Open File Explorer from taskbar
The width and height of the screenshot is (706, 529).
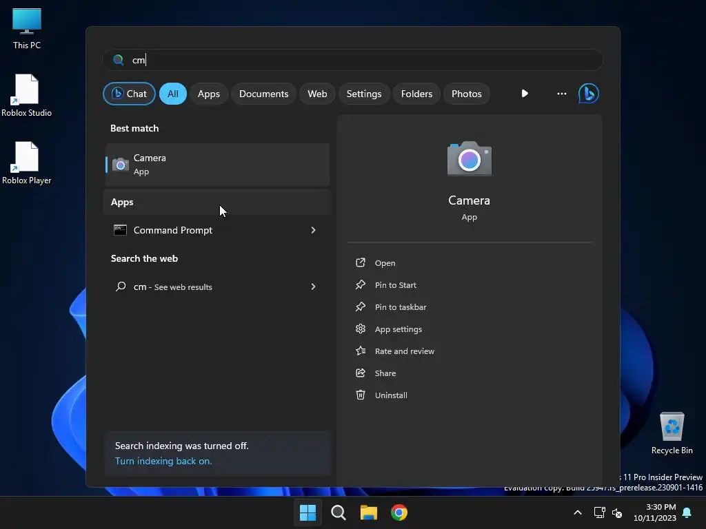pos(368,512)
